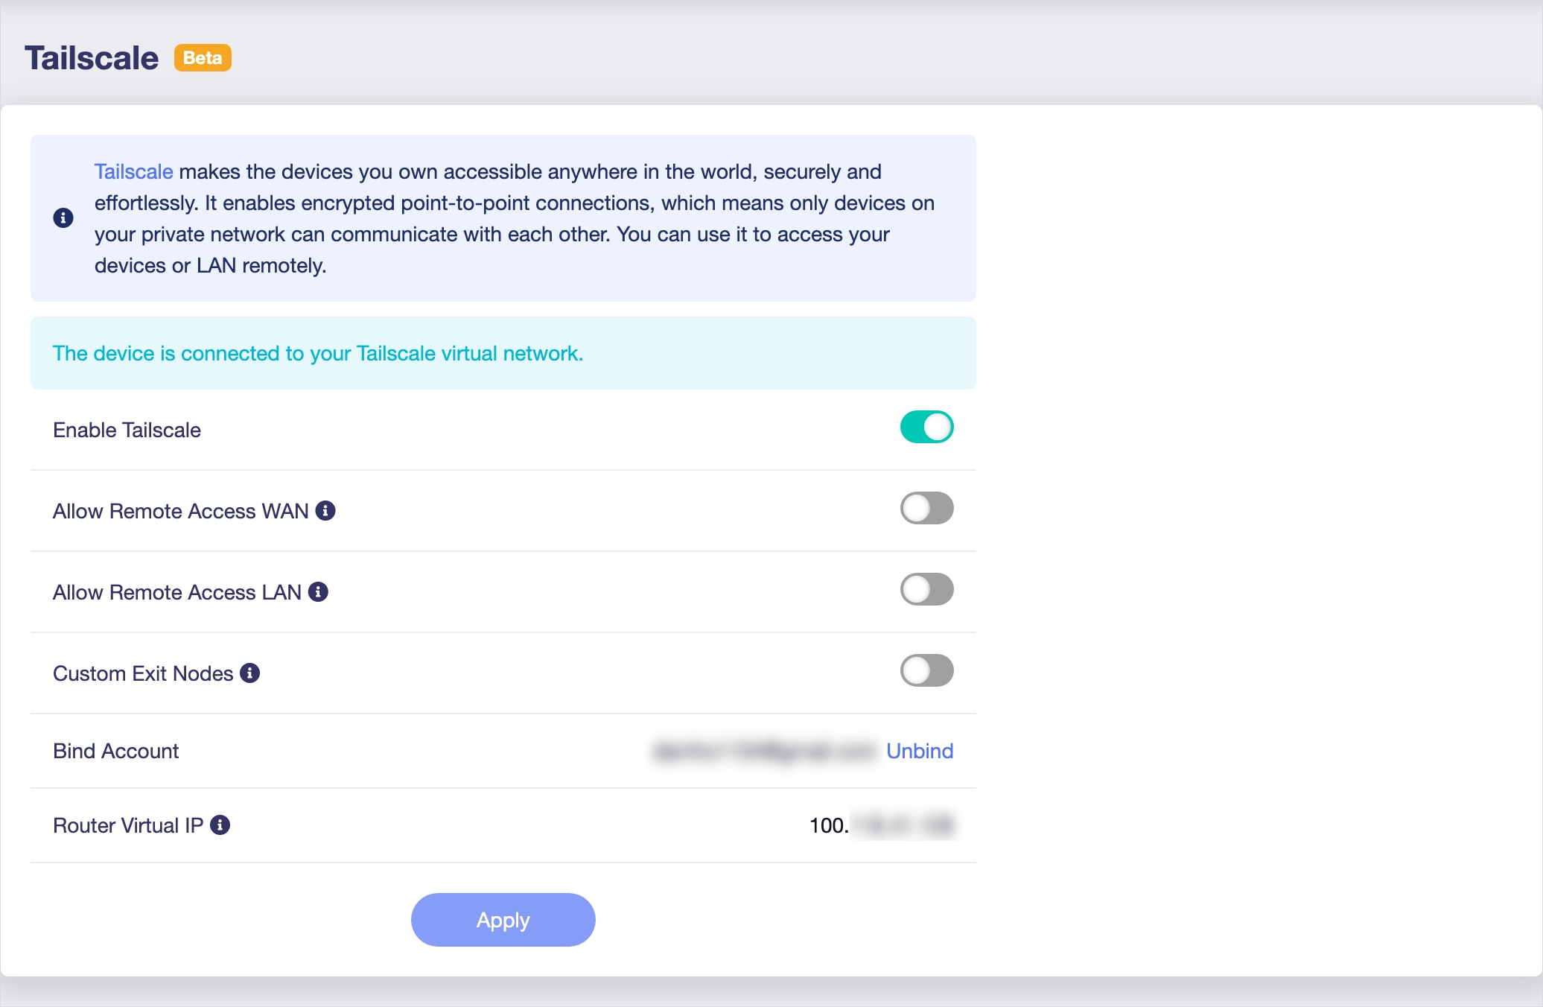The image size is (1543, 1007).
Task: Click the Enable Tailscale label text
Action: click(x=127, y=430)
